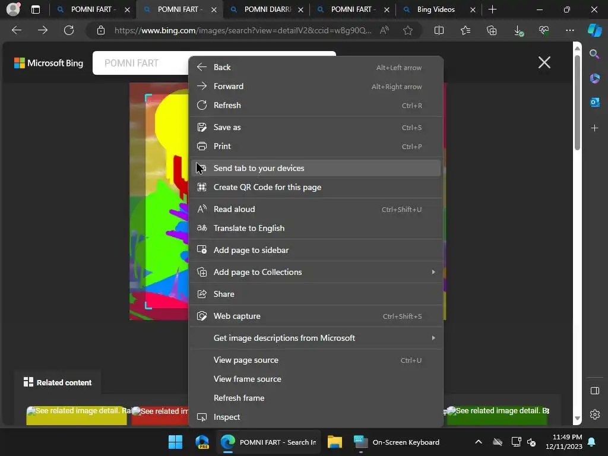The image size is (608, 456).
Task: Add page to favorites star icon
Action: 407,30
